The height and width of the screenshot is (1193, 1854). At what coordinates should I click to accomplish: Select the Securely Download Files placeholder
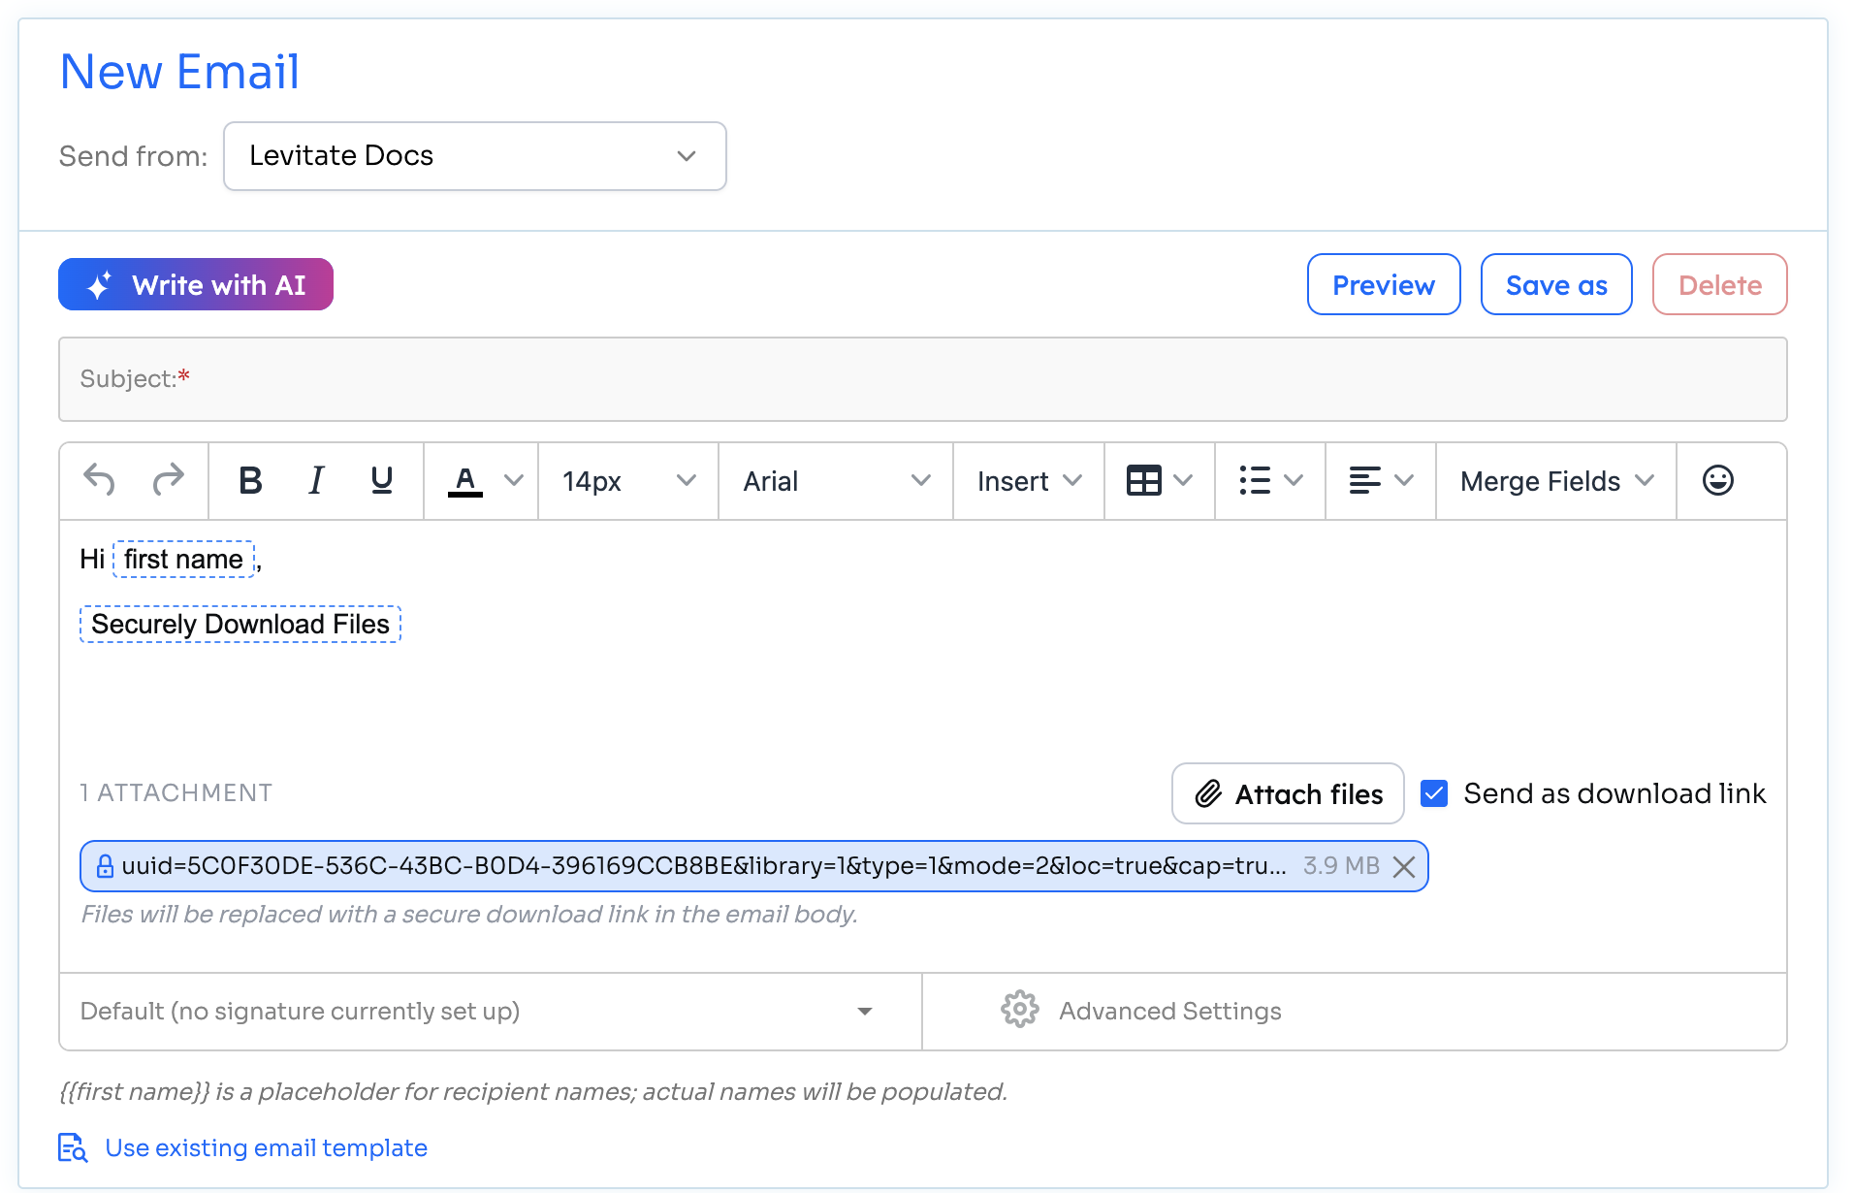pos(240,625)
